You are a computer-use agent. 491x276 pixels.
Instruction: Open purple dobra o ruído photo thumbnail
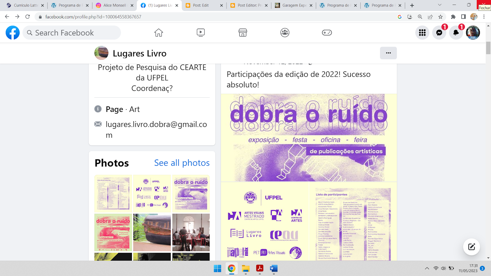click(x=191, y=194)
